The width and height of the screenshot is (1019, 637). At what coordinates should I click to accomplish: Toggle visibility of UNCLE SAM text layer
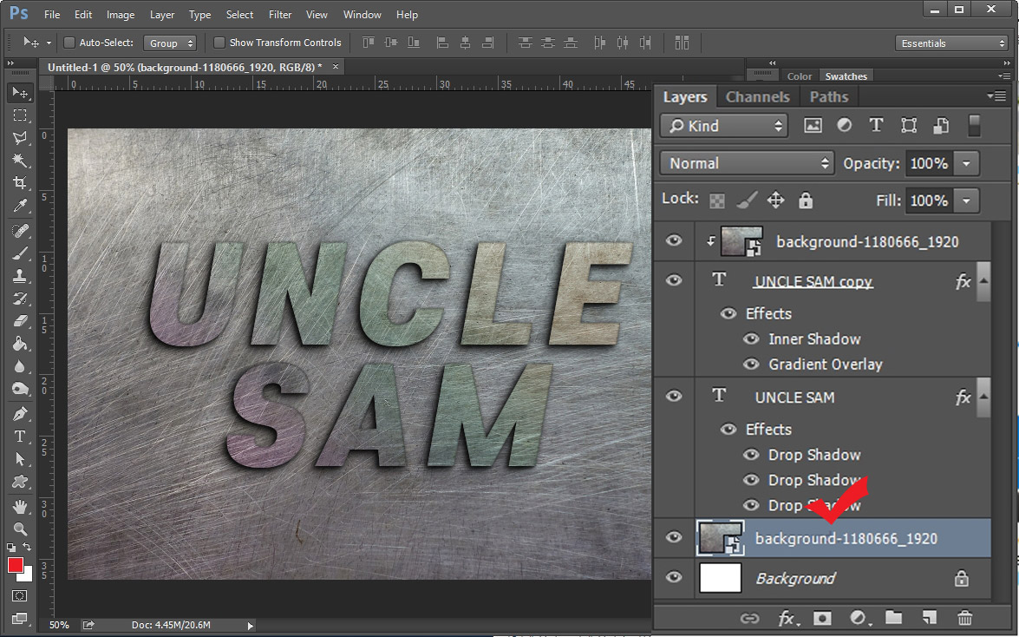point(674,396)
